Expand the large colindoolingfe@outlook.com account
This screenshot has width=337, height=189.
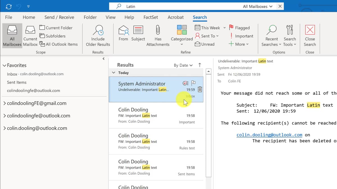[4, 116]
